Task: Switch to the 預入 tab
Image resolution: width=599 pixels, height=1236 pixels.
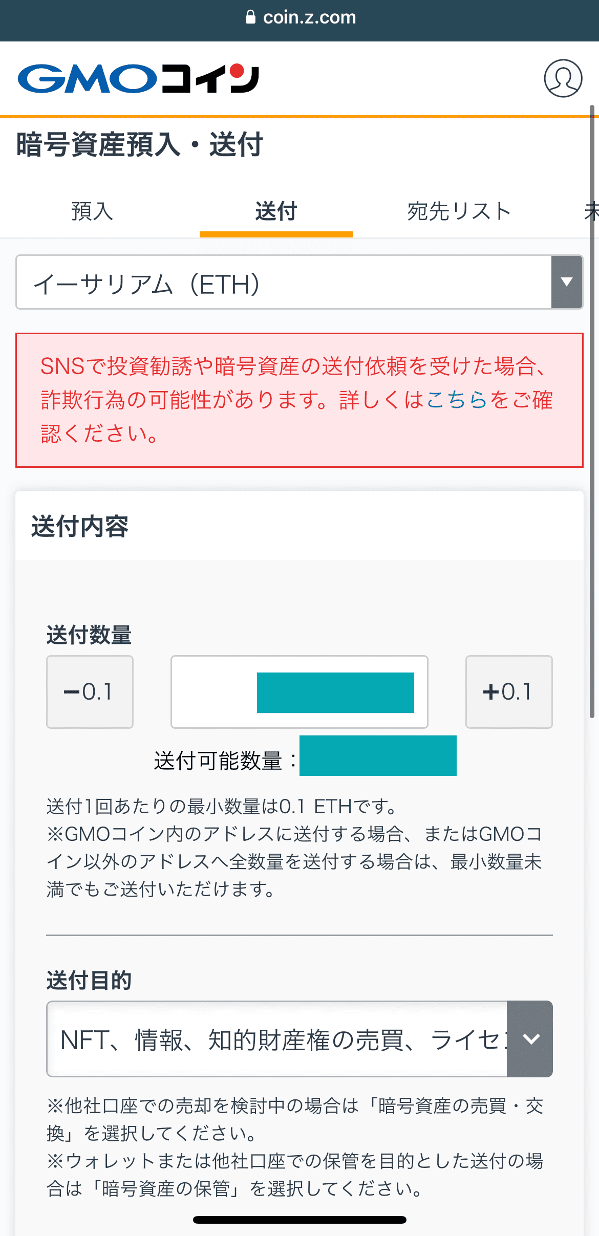Action: click(92, 211)
